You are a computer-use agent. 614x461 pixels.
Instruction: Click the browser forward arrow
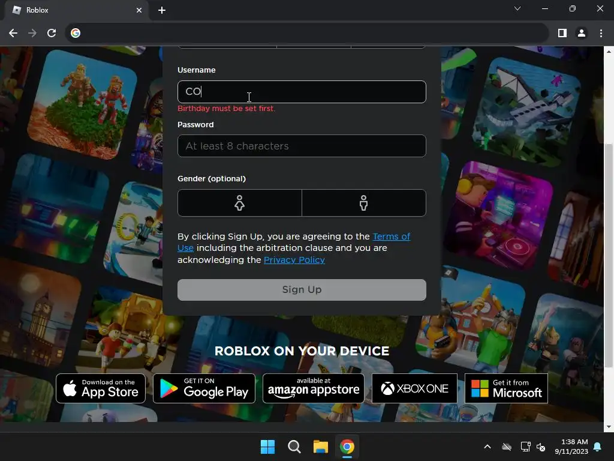(32, 34)
